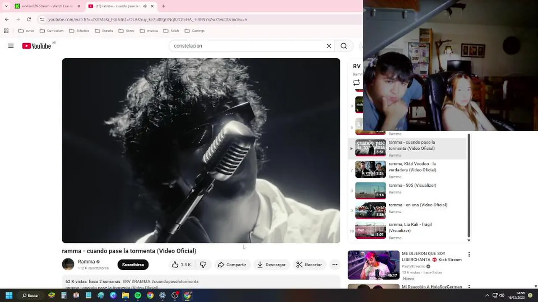Screen dimensions: 538x302
Task: Play 'ramma - en una (Video Oficial)' from playlist
Action: click(408, 210)
